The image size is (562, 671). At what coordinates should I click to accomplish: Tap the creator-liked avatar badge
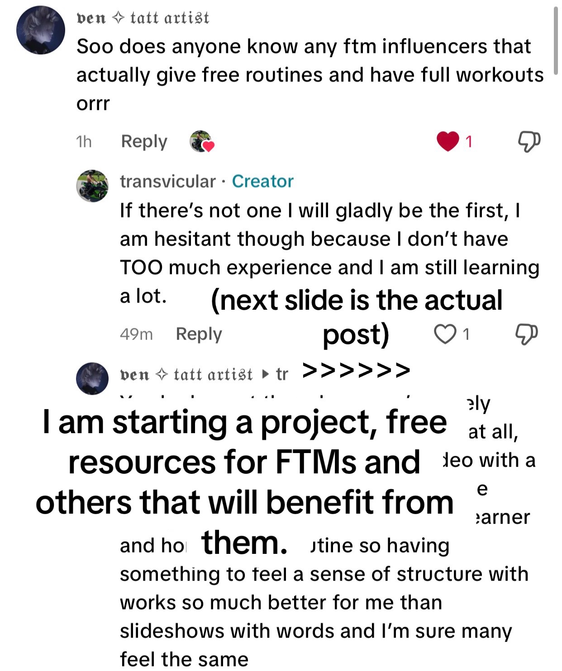point(201,142)
